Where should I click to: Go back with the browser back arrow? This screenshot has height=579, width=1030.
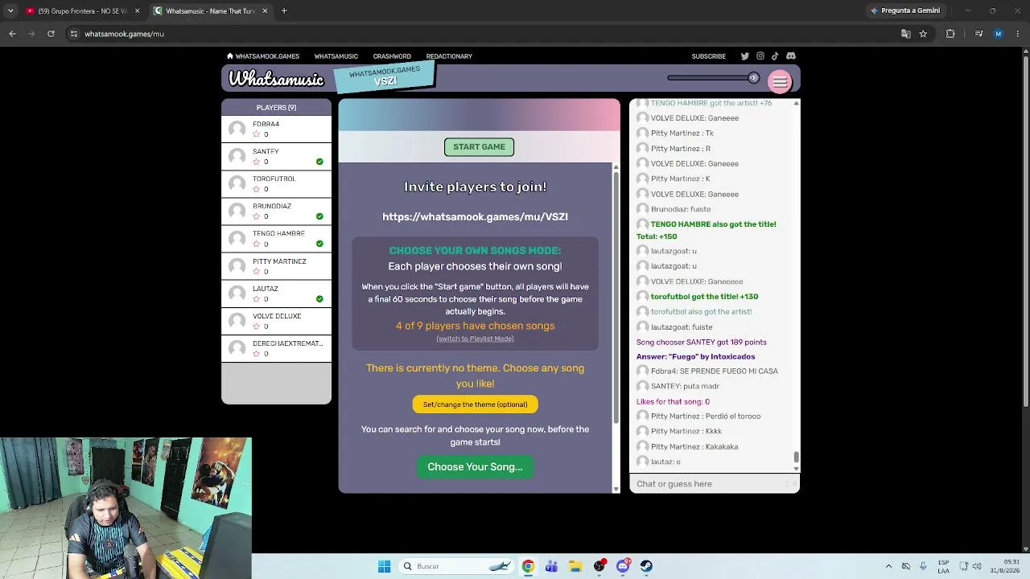12,34
